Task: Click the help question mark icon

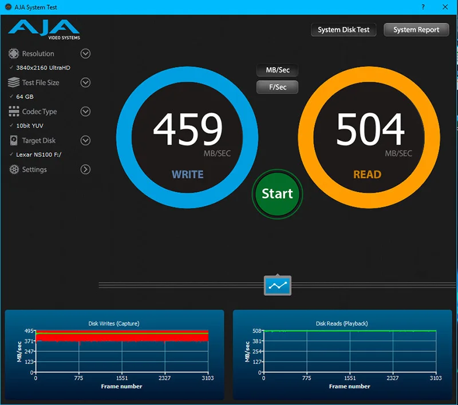Action: coord(423,7)
